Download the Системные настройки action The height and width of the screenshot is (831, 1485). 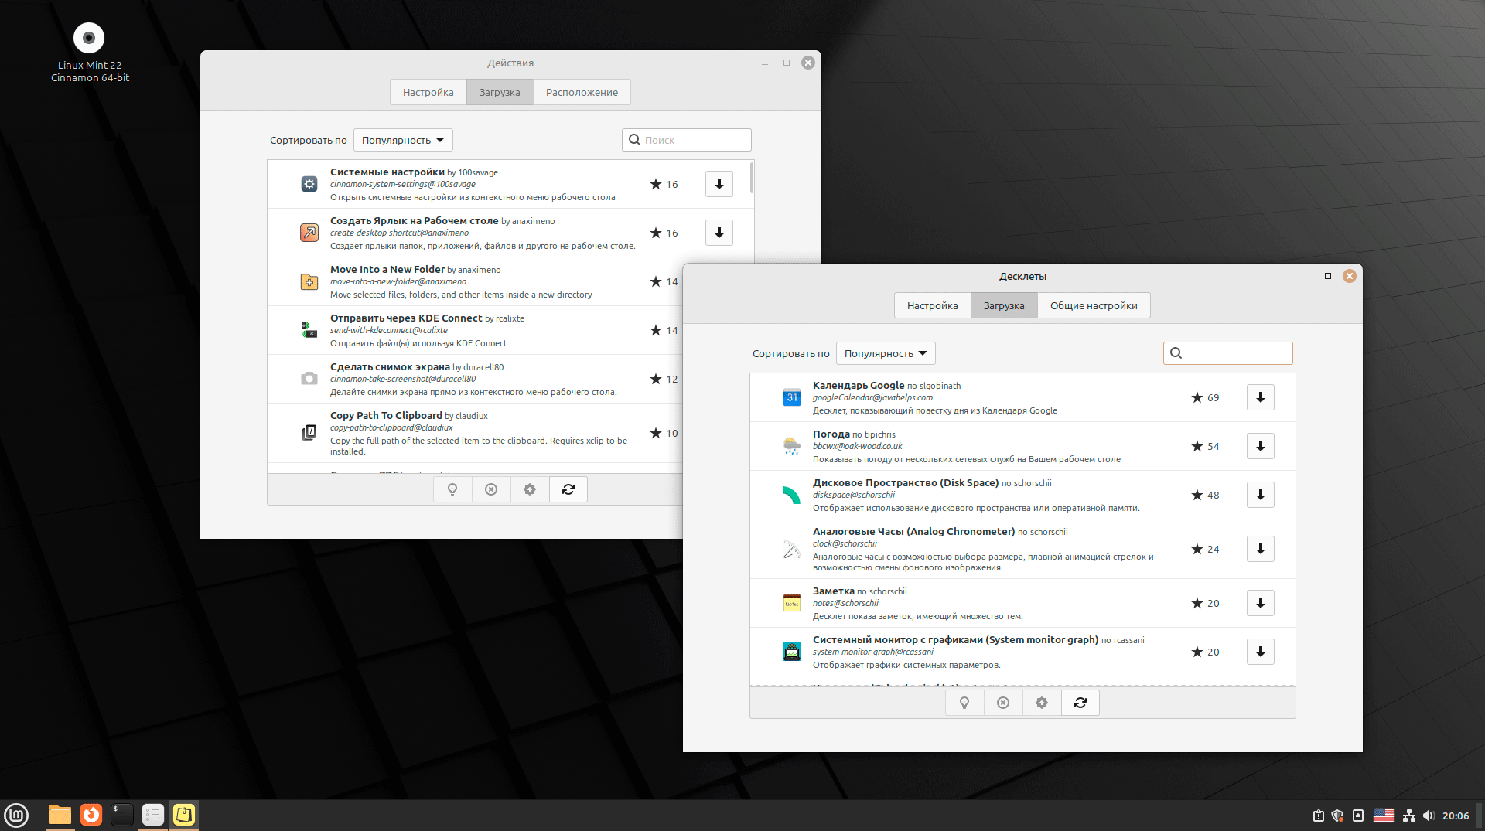[x=719, y=184]
